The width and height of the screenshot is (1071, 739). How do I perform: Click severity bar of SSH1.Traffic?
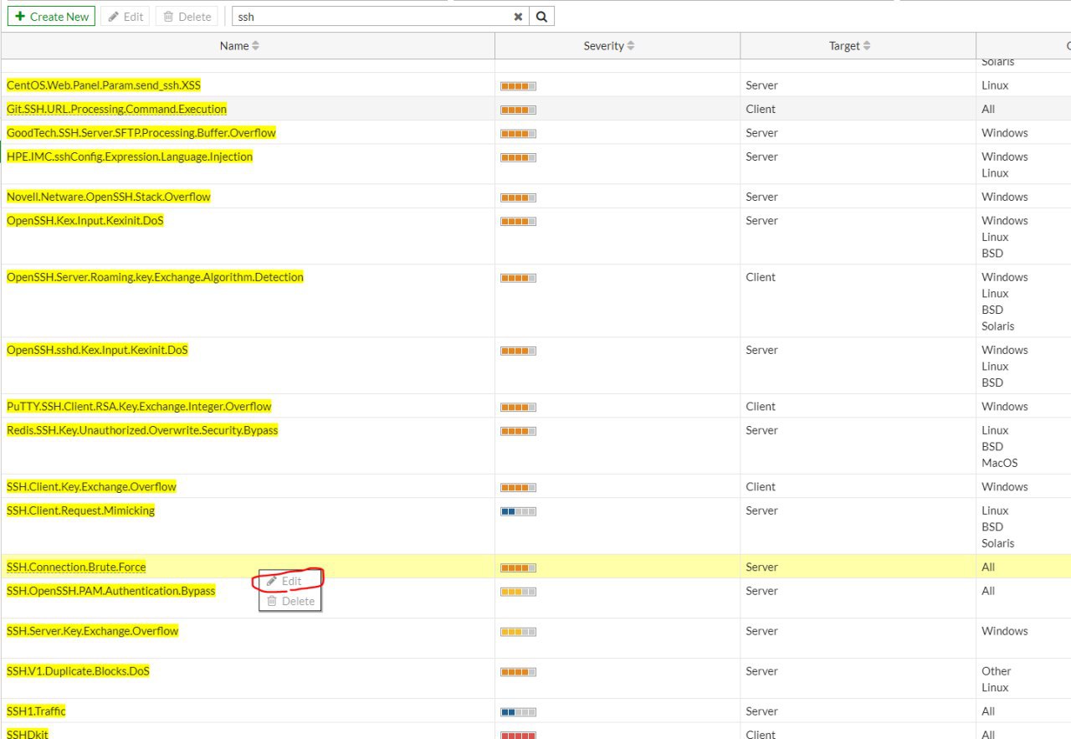click(518, 712)
